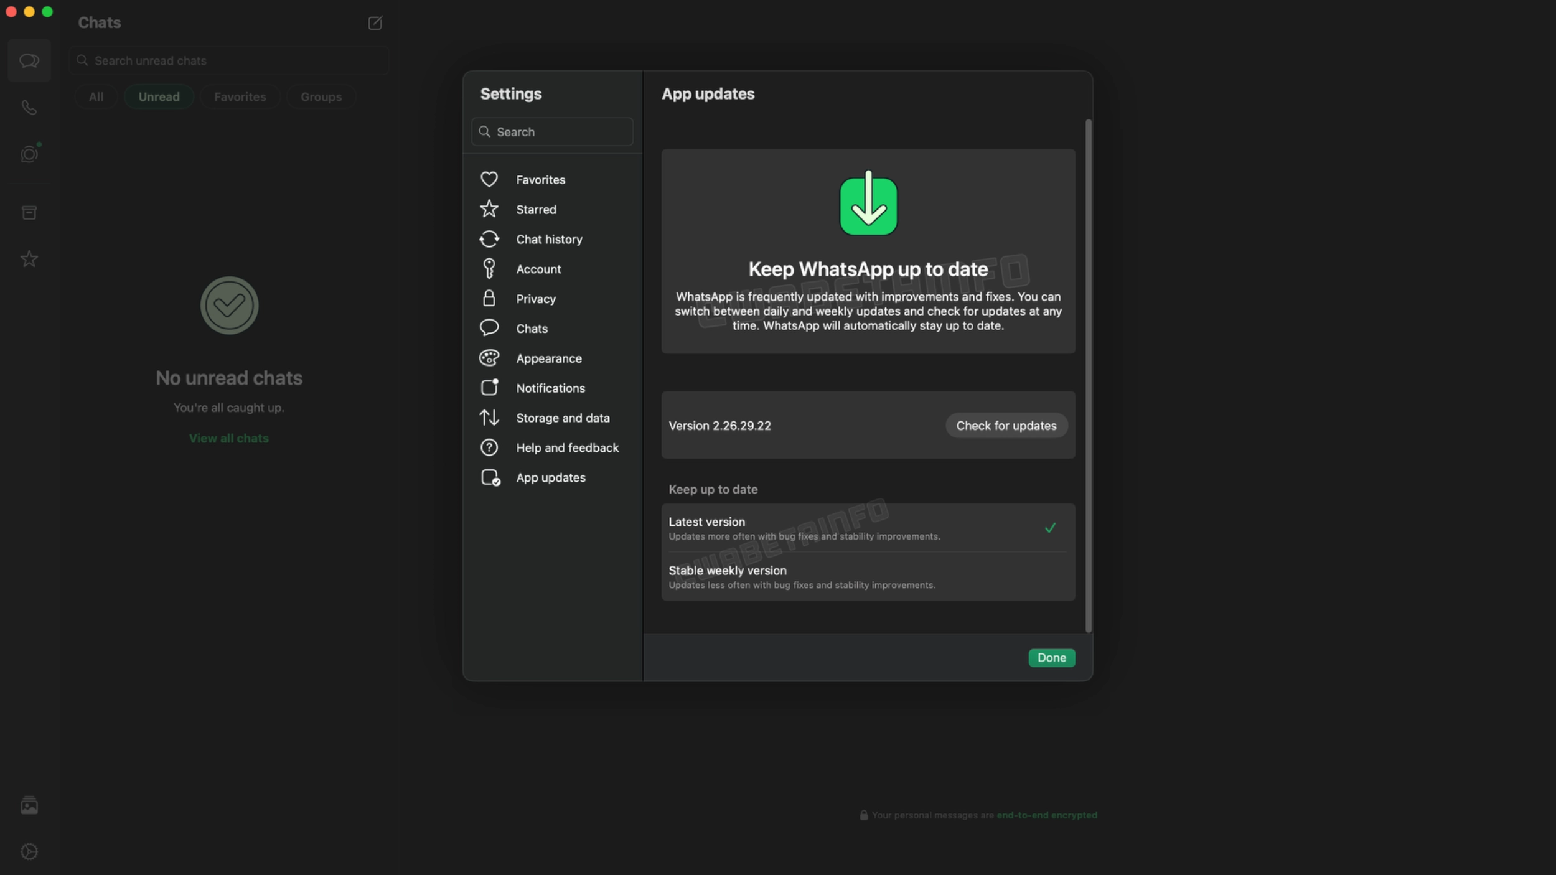Click the new chat compose icon
The width and height of the screenshot is (1556, 875).
point(375,23)
